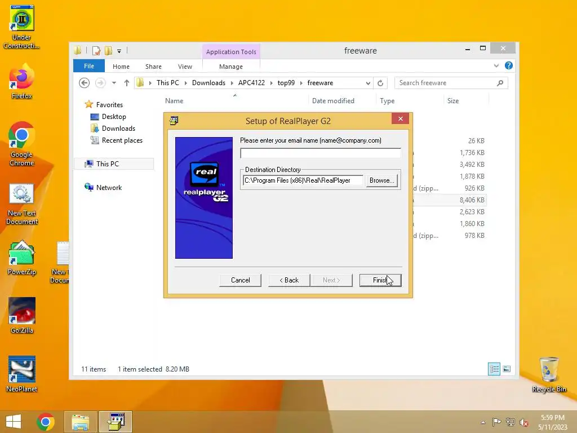Sort by Date modified column
The width and height of the screenshot is (577, 433).
(x=333, y=101)
